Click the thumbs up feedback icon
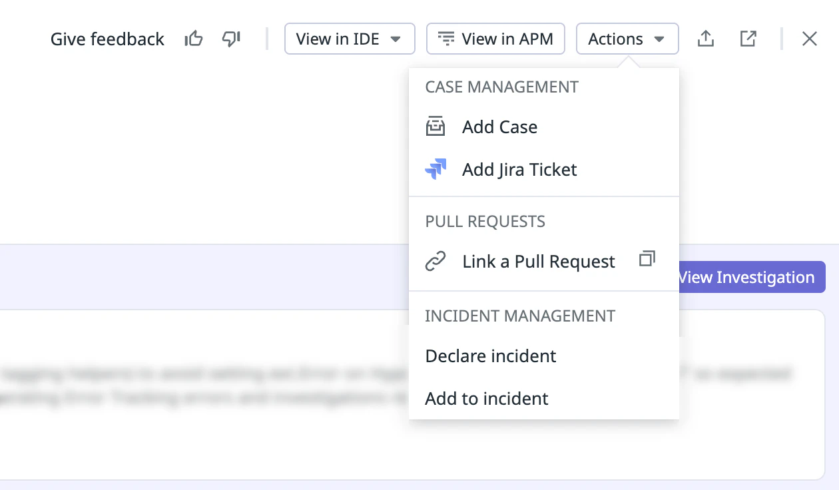Image resolution: width=839 pixels, height=490 pixels. pos(193,39)
